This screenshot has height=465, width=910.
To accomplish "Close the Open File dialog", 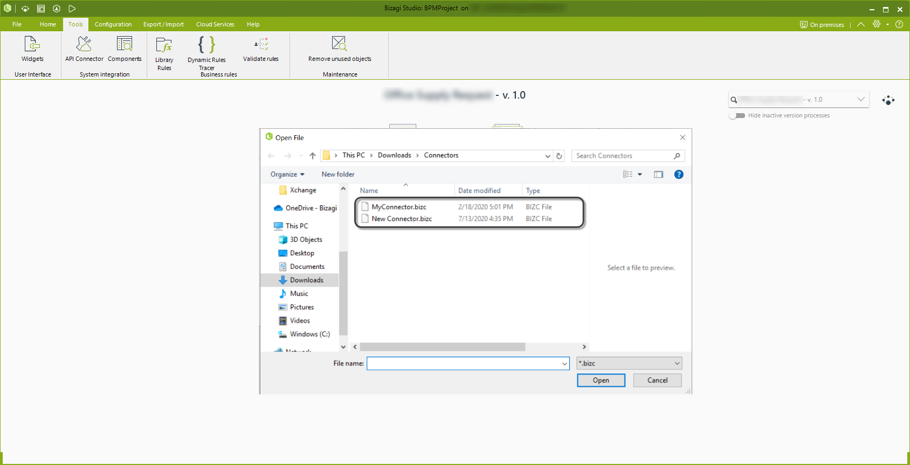I will click(682, 137).
